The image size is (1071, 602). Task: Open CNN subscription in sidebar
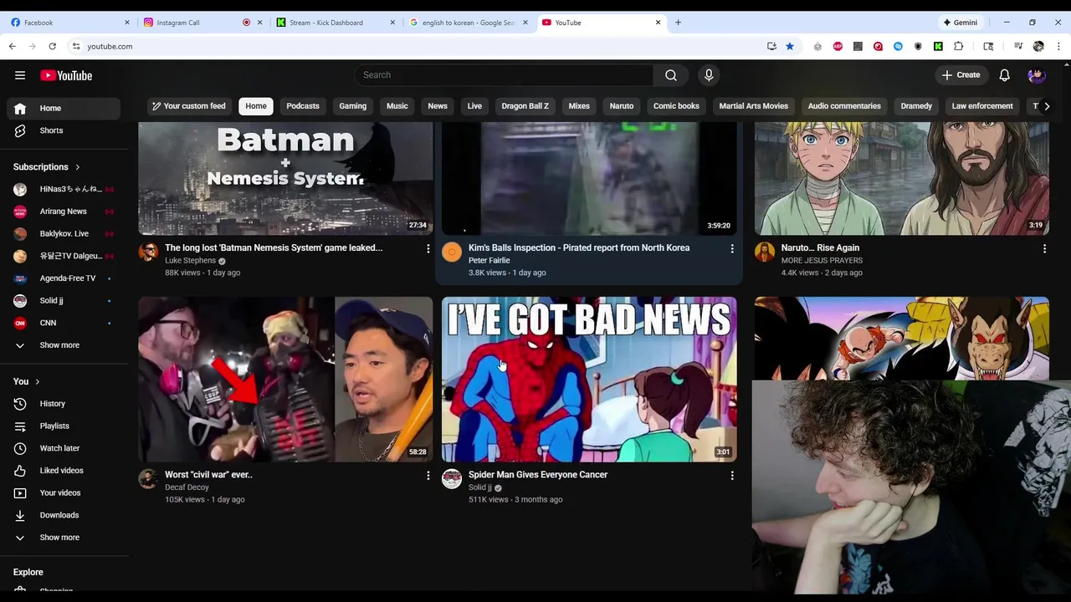(64, 323)
